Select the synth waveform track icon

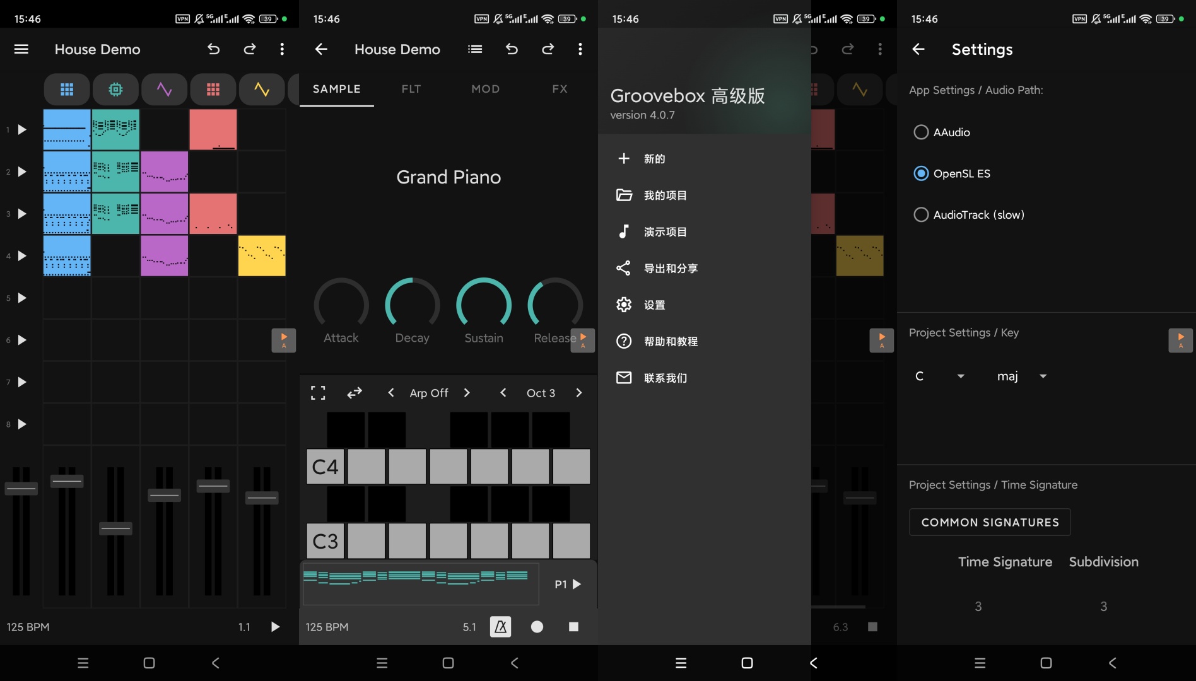pyautogui.click(x=164, y=89)
